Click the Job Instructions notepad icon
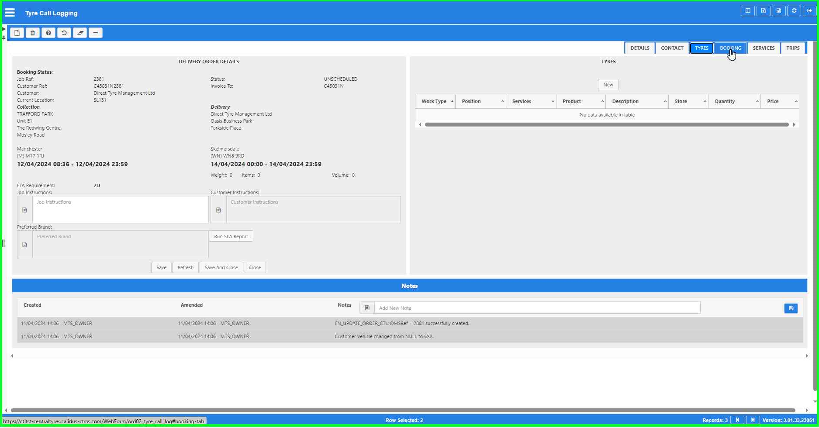 [x=24, y=210]
